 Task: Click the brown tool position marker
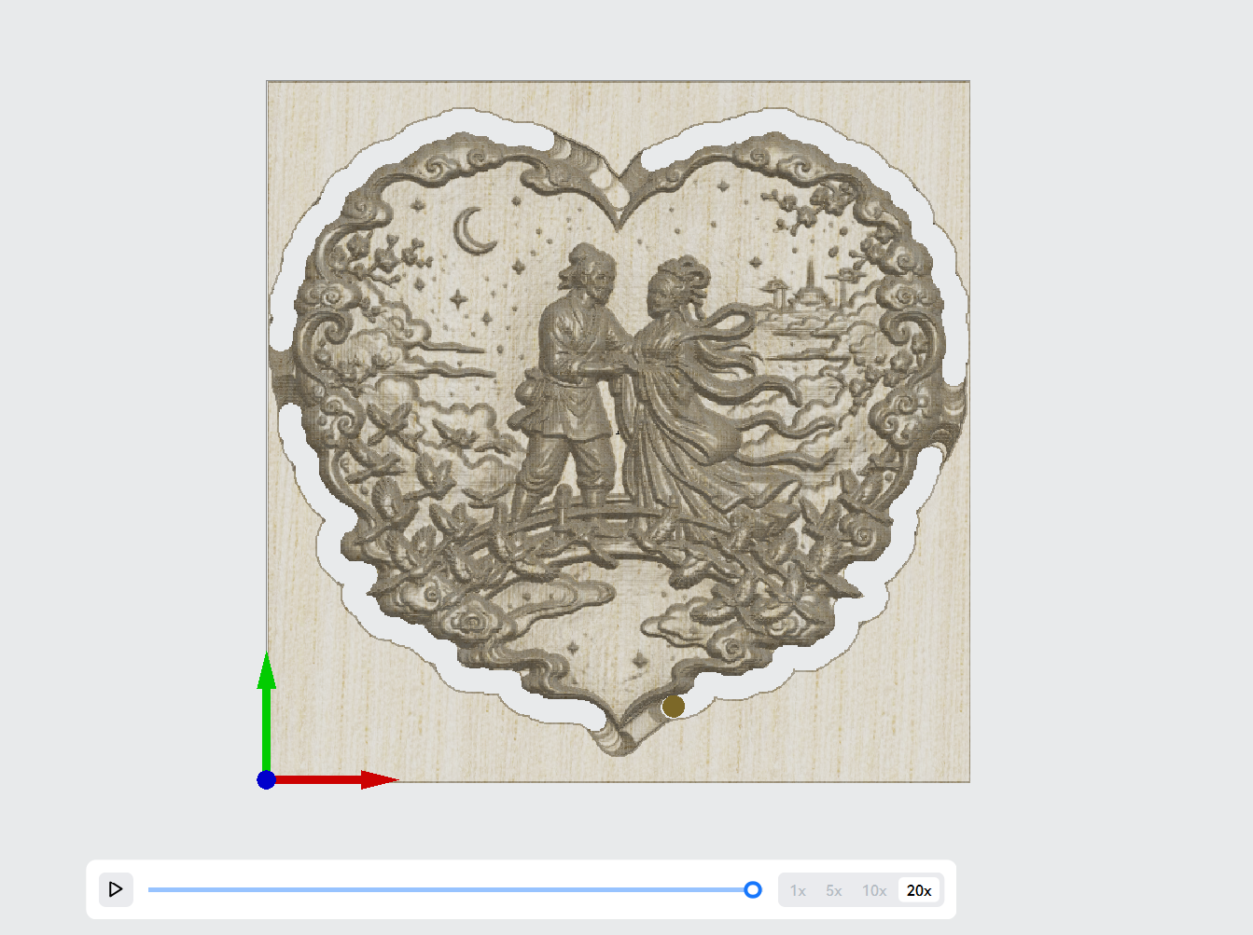(673, 707)
